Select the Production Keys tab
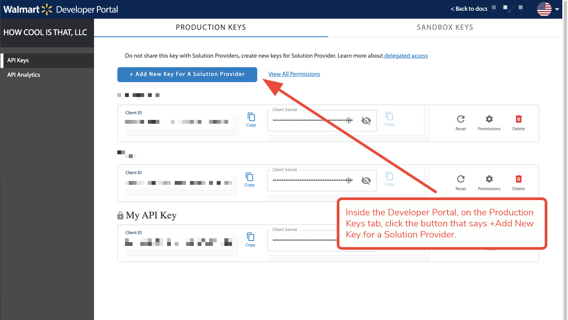Image resolution: width=568 pixels, height=320 pixels. 211,27
